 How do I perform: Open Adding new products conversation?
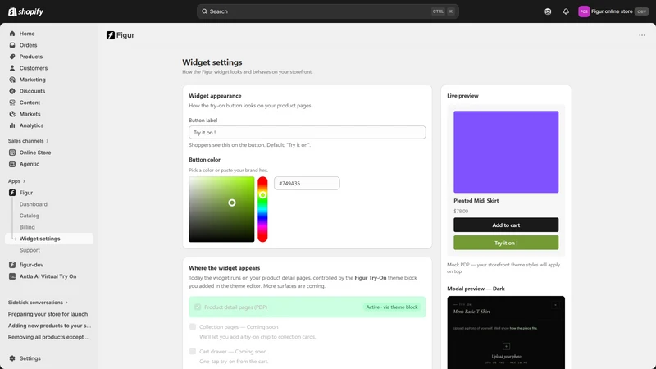[49, 326]
